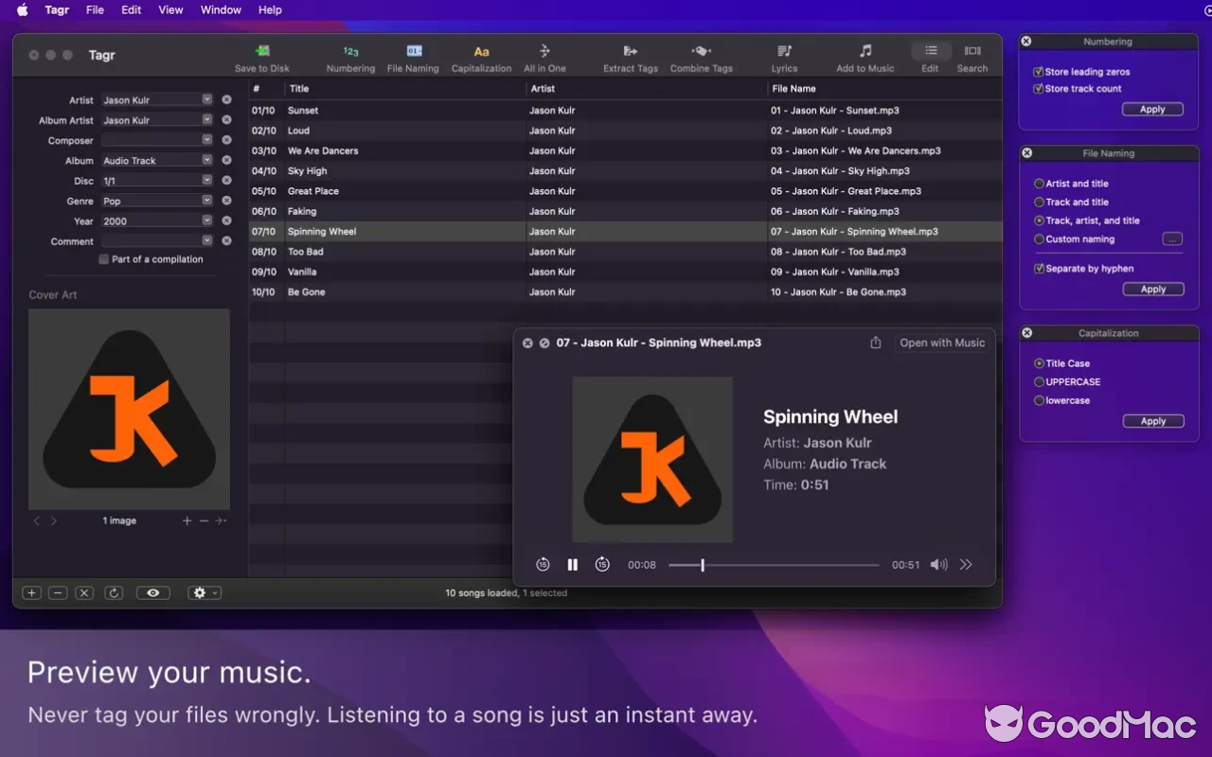Mute audio with the speaker icon
1212x757 pixels.
(x=938, y=565)
